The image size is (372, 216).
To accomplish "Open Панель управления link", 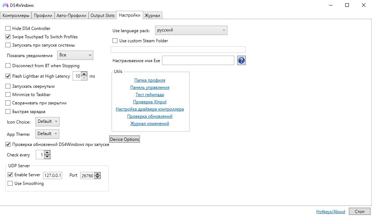I will 150,87.
